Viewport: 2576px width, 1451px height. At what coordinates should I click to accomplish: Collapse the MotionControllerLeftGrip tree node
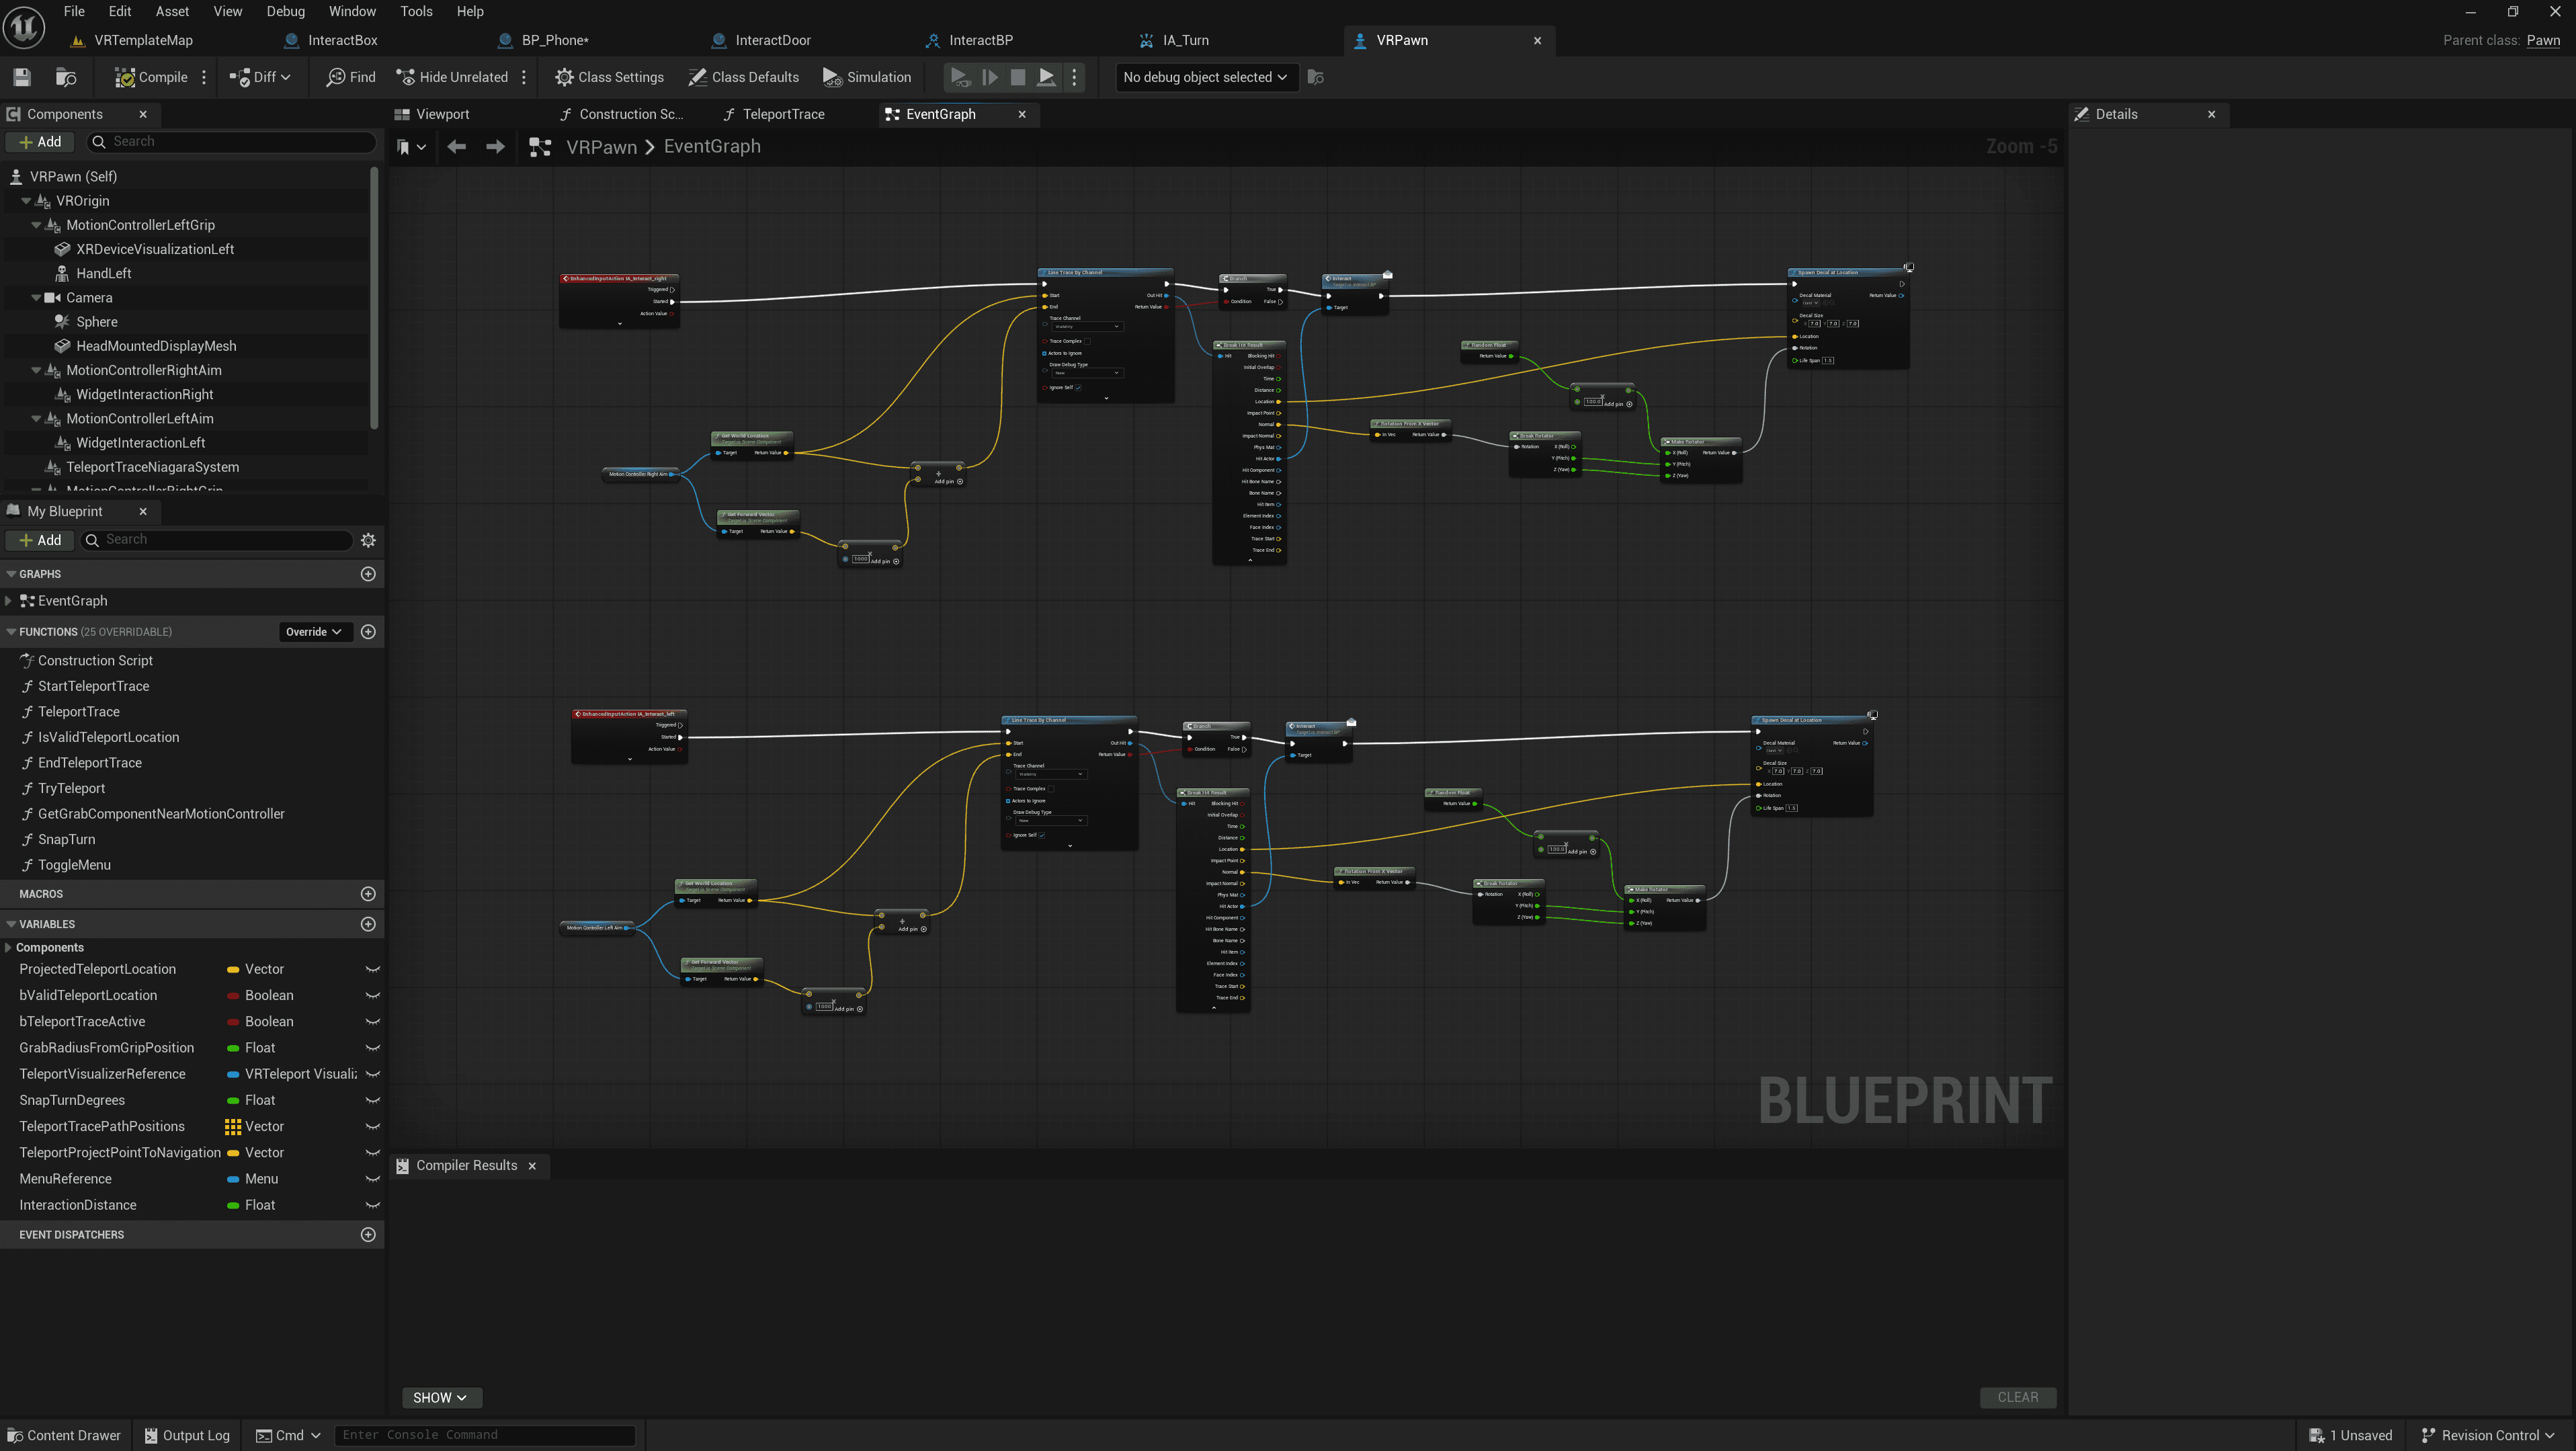[x=37, y=225]
